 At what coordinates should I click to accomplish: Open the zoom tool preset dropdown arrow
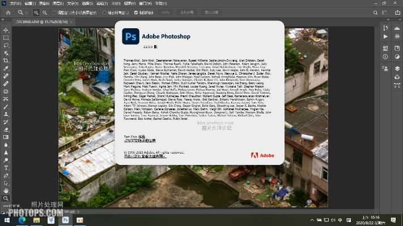pos(26,12)
